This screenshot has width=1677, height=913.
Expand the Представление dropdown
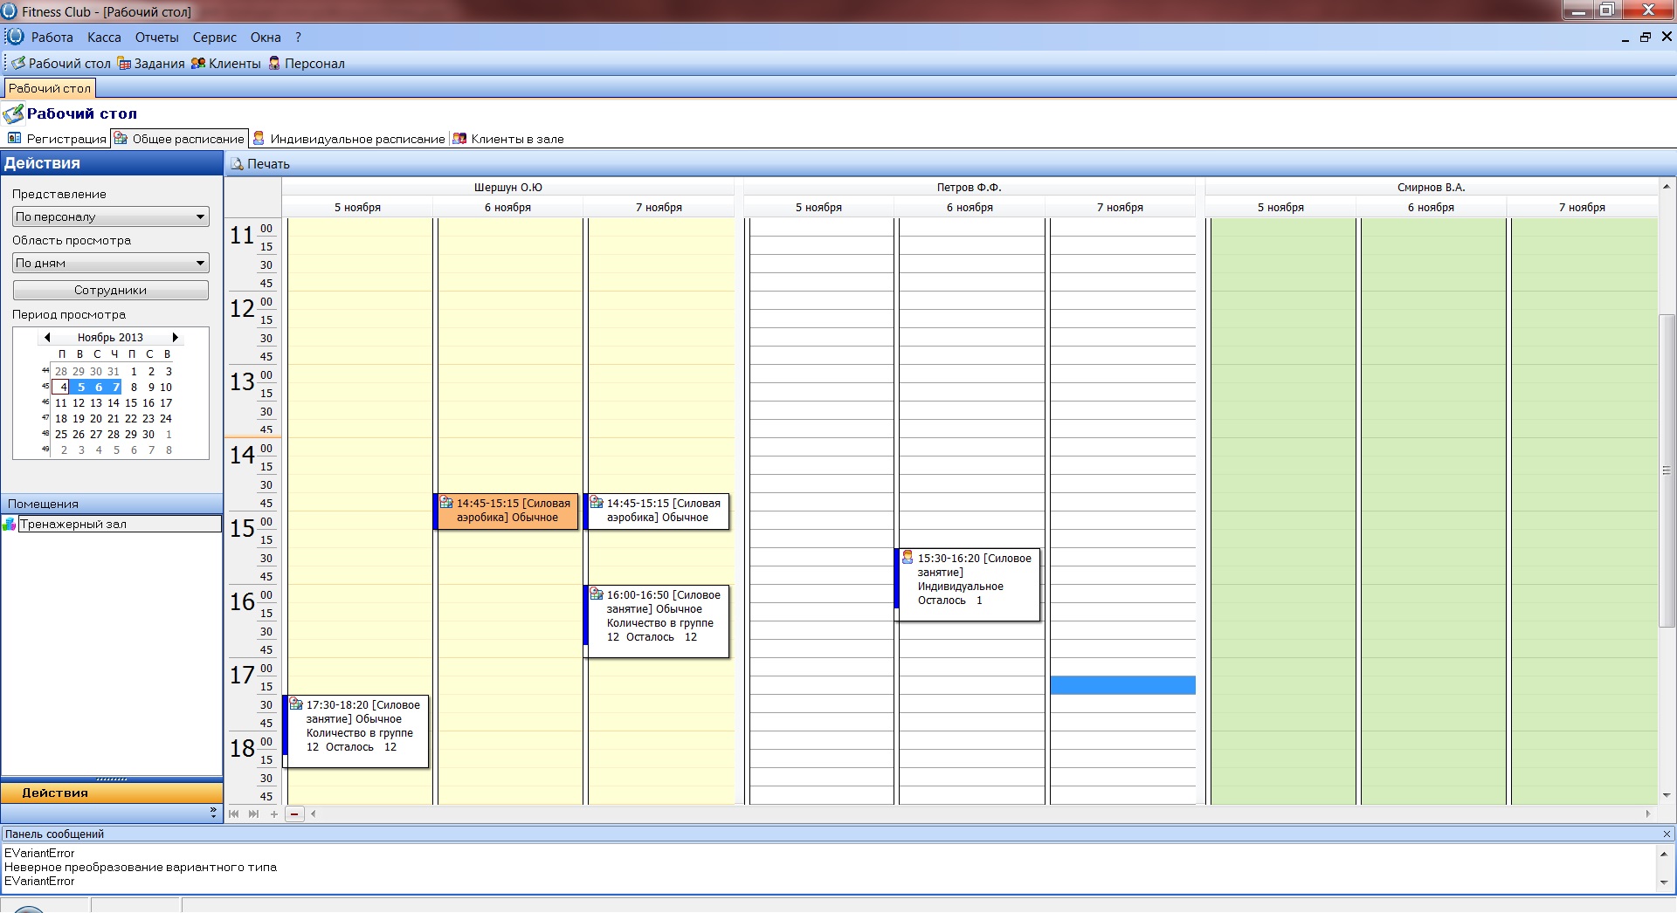[200, 216]
